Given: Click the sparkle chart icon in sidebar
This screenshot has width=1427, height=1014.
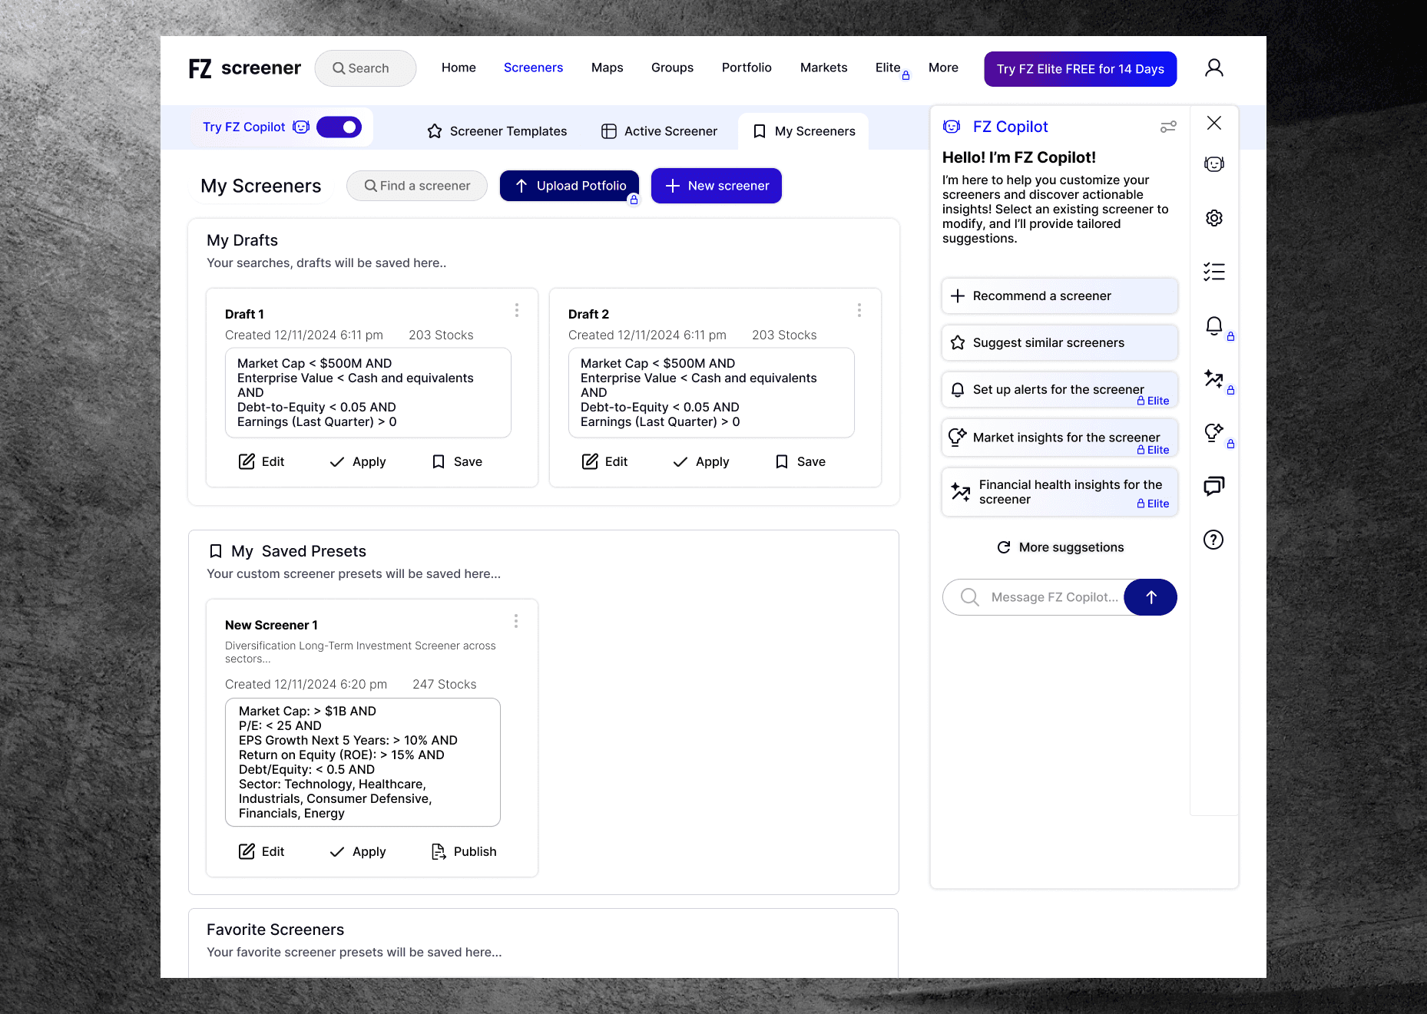Looking at the screenshot, I should point(1214,378).
